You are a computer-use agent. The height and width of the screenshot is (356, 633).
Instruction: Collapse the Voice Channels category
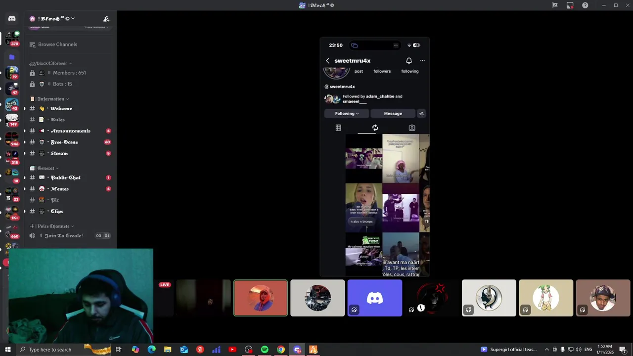point(52,226)
